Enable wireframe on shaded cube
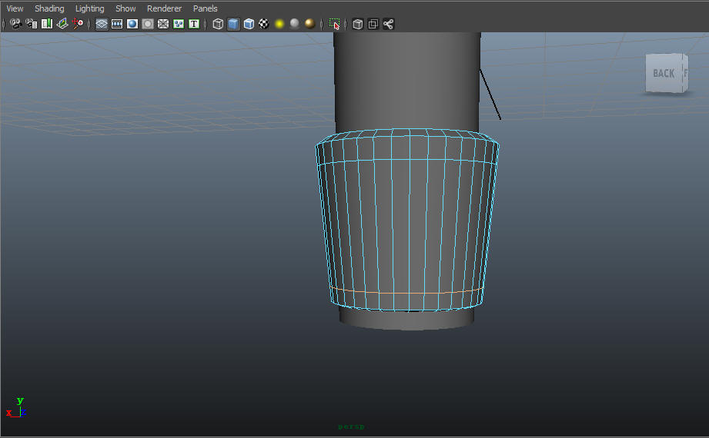 (x=249, y=24)
